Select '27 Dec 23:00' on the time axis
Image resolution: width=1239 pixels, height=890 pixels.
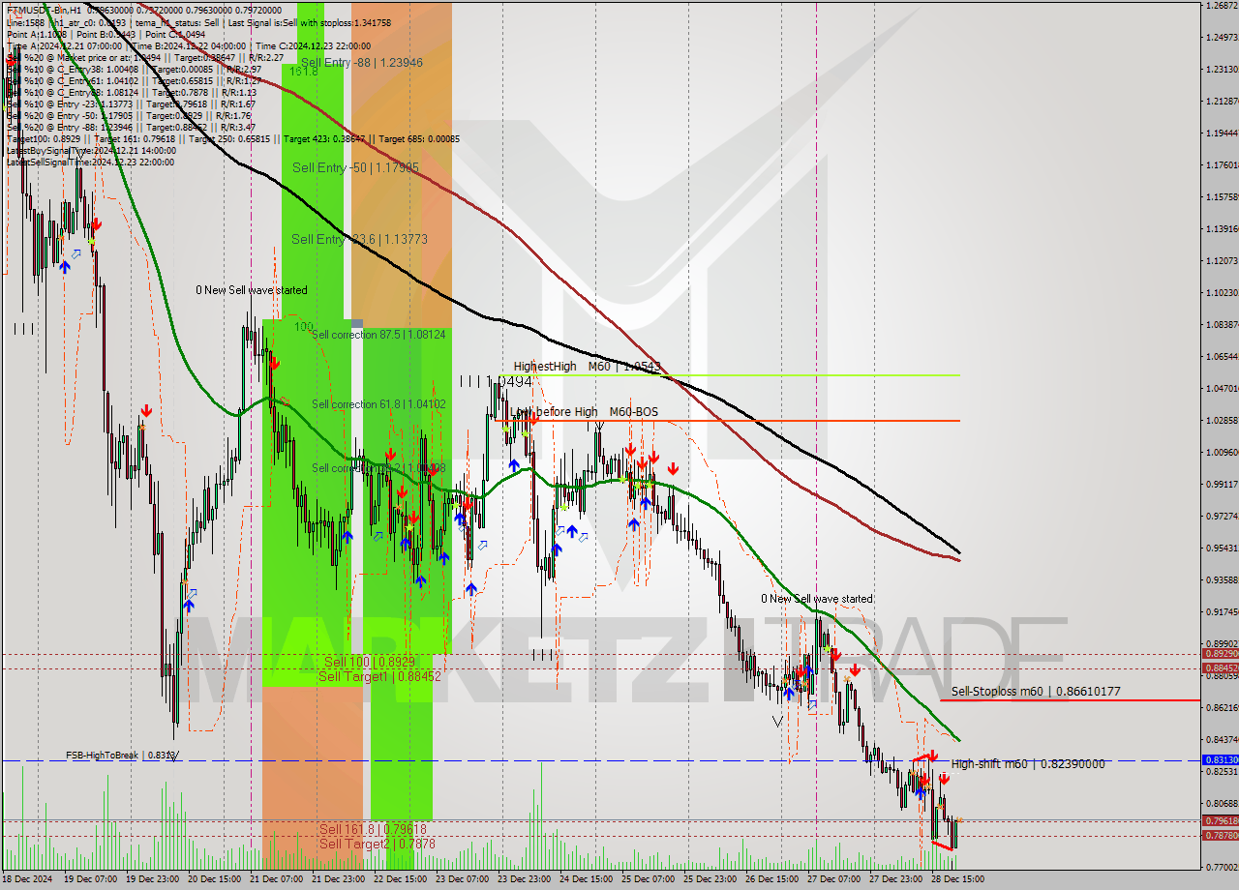896,879
